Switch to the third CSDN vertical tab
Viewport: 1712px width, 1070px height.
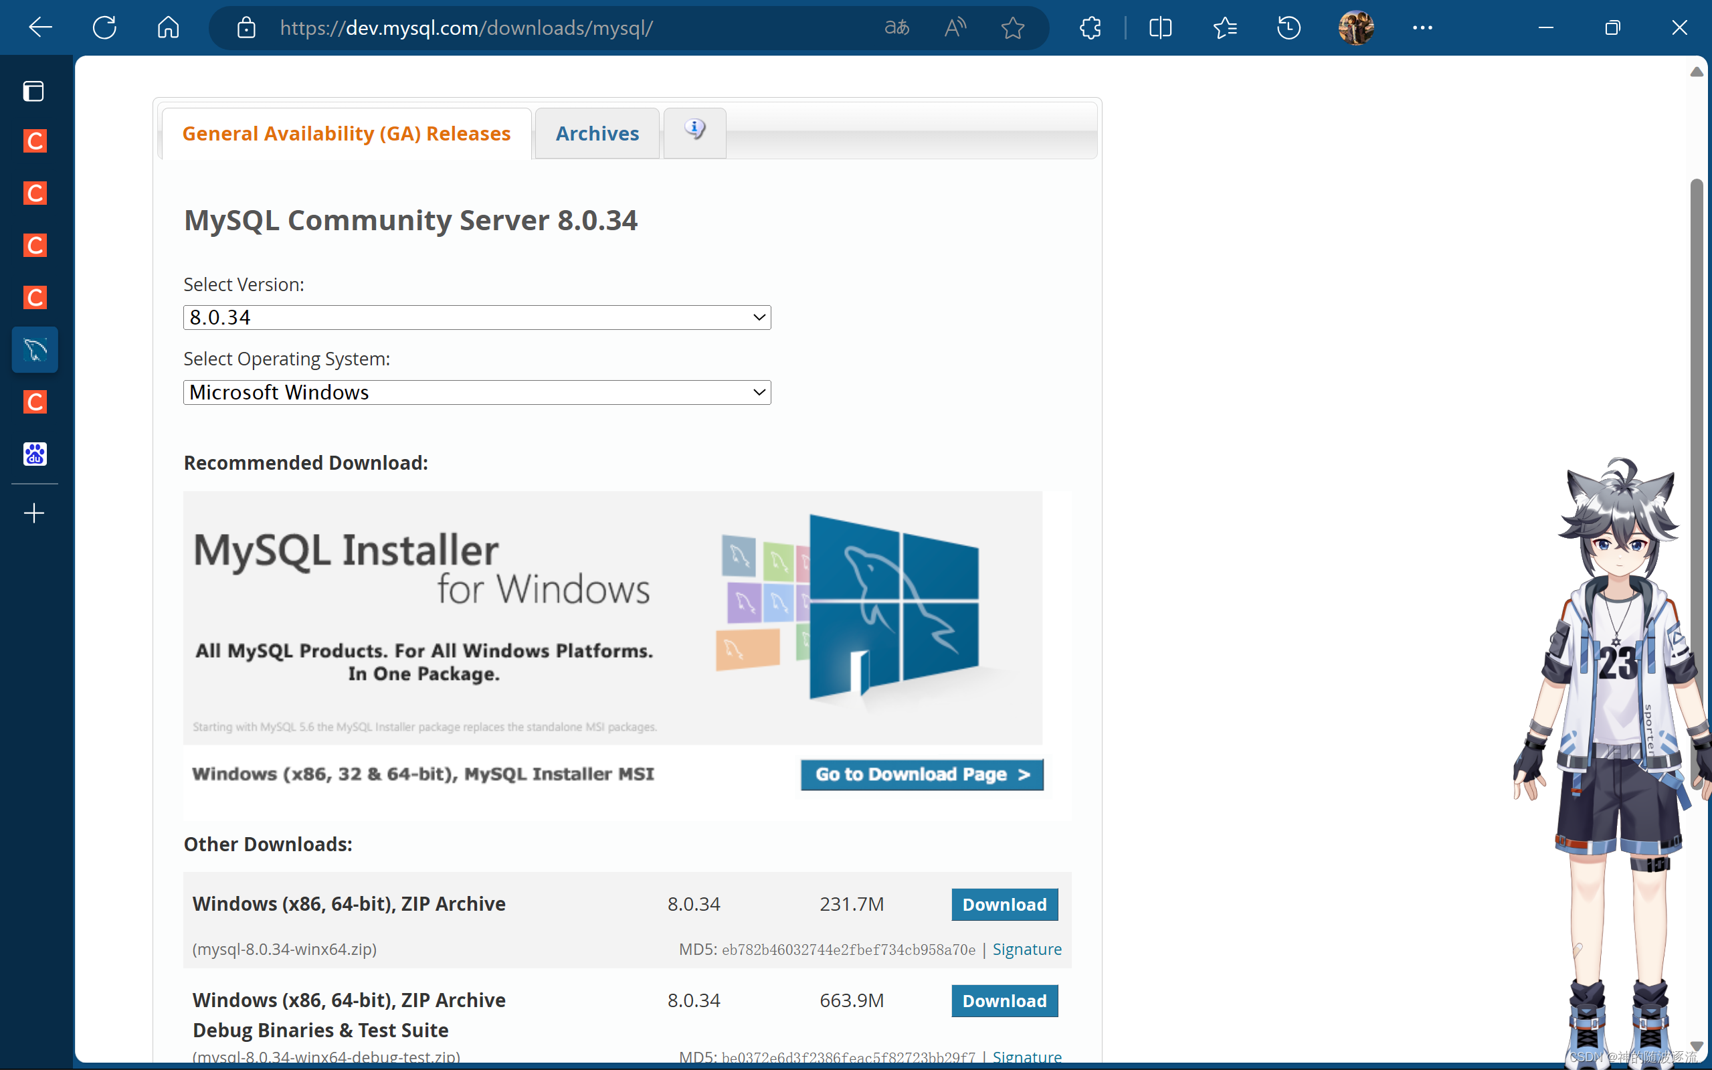[35, 245]
